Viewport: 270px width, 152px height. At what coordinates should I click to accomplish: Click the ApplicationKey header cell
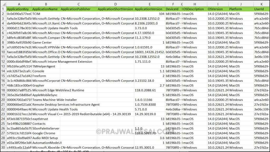pos(19,9)
